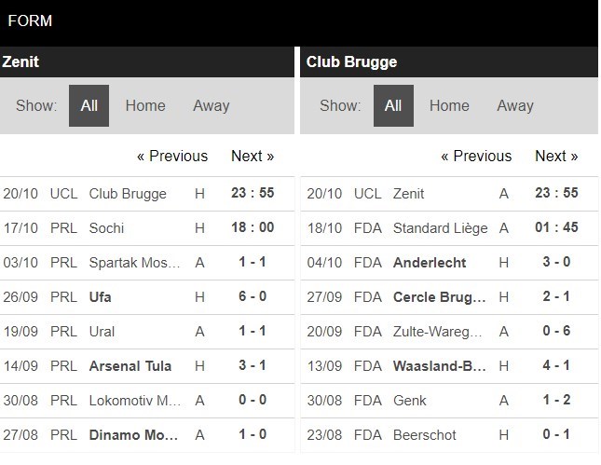
Task: Click Next » in Club Brugge panel
Action: click(x=556, y=156)
